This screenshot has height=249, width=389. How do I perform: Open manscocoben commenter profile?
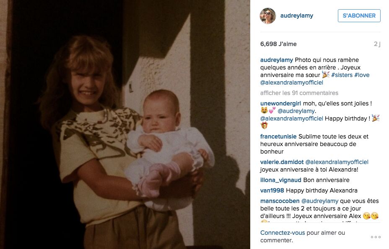click(x=280, y=201)
